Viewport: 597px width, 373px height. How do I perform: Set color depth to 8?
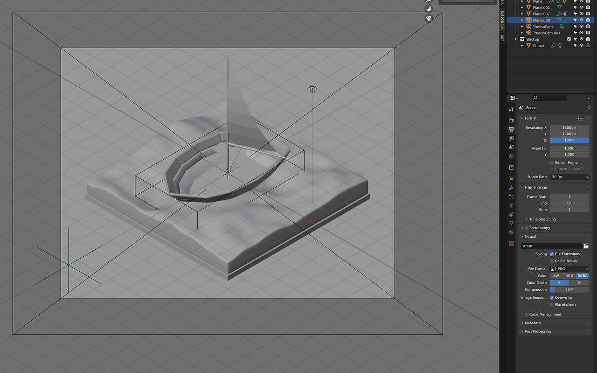coord(559,283)
